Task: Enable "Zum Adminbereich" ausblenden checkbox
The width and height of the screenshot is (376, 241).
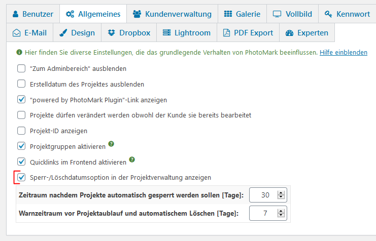Action: (x=21, y=68)
